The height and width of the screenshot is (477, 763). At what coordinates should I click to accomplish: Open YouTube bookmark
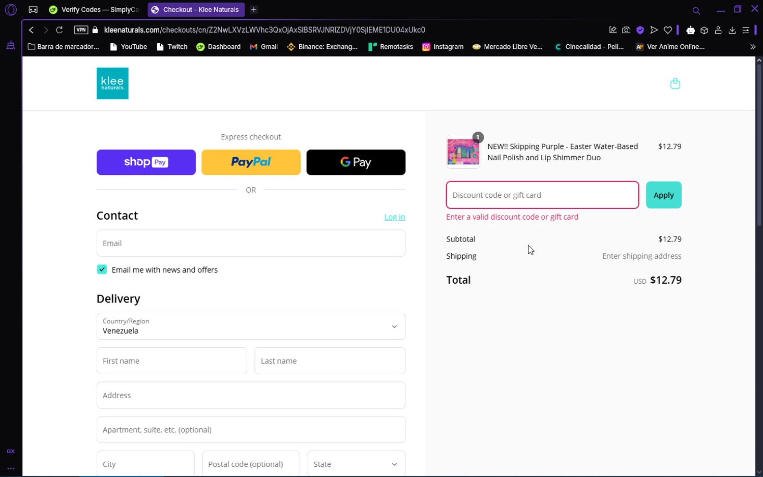click(x=129, y=47)
